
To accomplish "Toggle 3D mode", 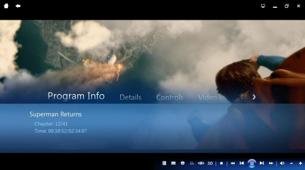I will click(210, 163).
